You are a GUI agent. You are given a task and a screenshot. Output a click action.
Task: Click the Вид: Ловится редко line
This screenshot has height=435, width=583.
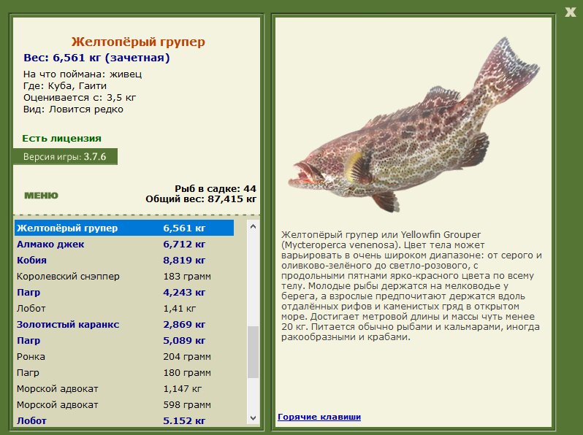[73, 109]
